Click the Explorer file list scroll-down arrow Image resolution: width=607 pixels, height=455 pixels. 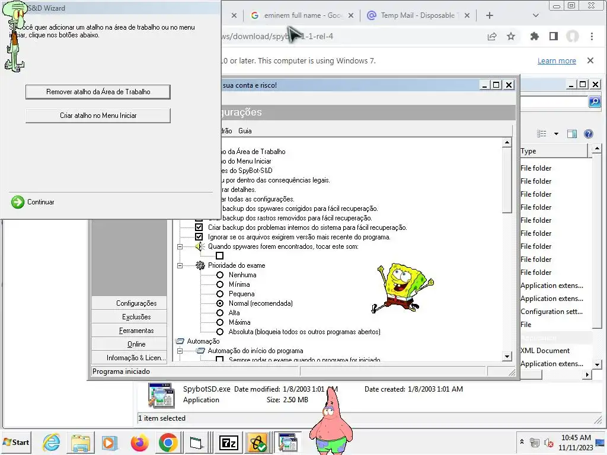597,364
